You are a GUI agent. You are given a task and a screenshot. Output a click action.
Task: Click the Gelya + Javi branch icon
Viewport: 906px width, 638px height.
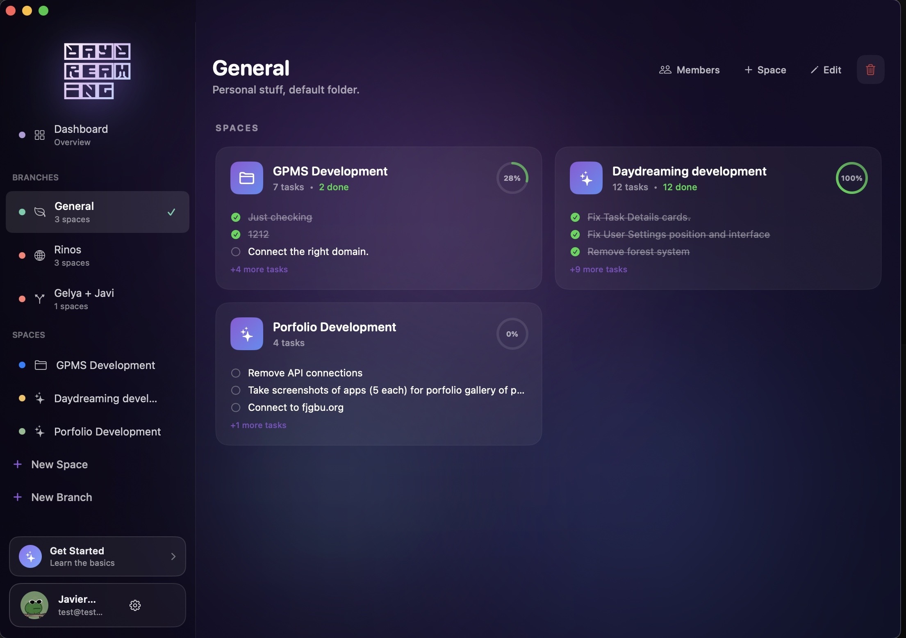(40, 299)
